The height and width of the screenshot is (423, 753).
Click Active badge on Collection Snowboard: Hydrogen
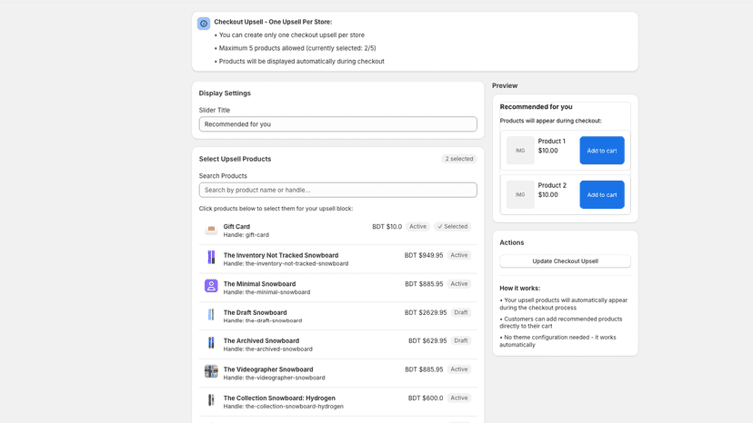click(459, 398)
